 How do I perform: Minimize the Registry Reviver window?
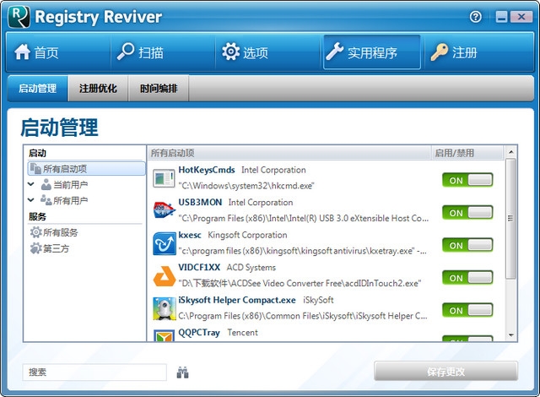[x=501, y=17]
